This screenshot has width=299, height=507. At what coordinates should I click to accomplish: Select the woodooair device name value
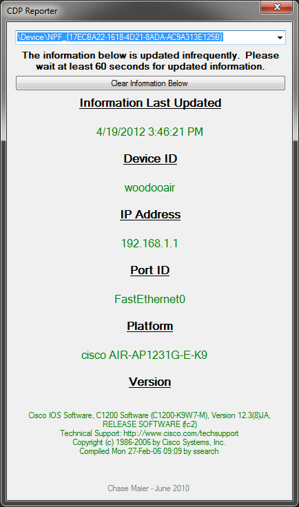click(x=149, y=187)
